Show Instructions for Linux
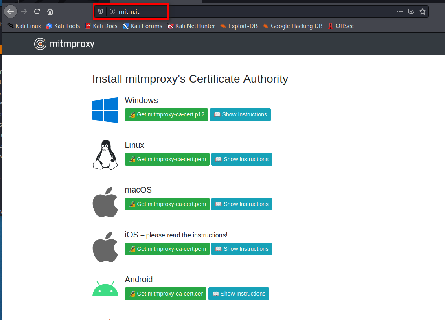 242,159
